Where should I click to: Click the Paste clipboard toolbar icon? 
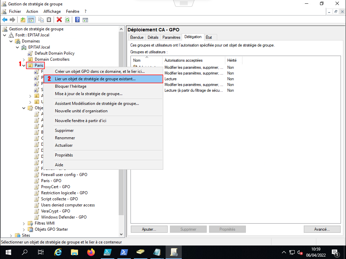[x=49, y=20]
